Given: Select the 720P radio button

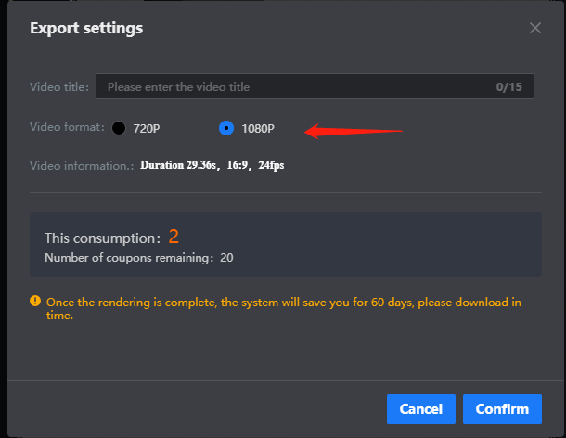Looking at the screenshot, I should [119, 128].
